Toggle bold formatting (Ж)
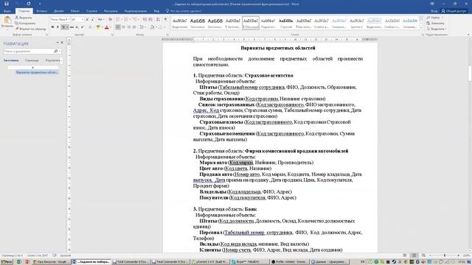The width and height of the screenshot is (472, 265). (x=52, y=27)
